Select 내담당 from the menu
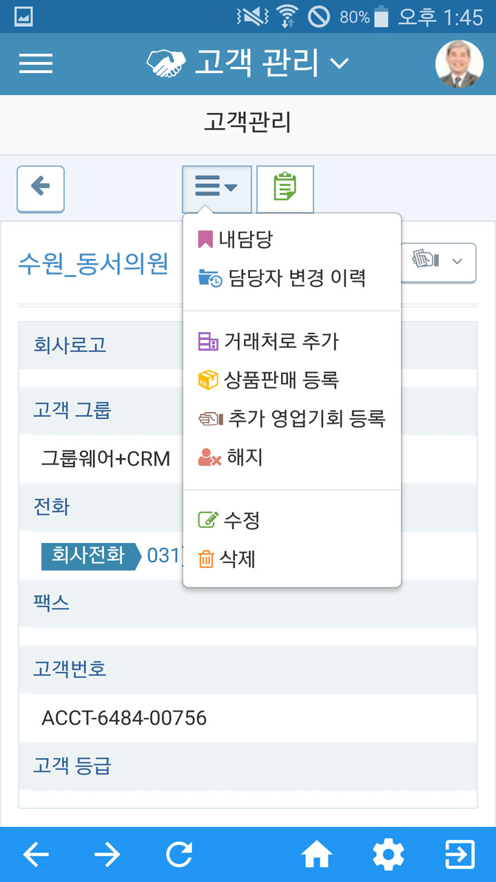This screenshot has height=882, width=496. point(236,239)
